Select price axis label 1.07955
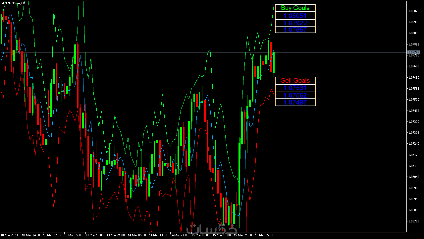The image size is (424, 239). pos(414,22)
